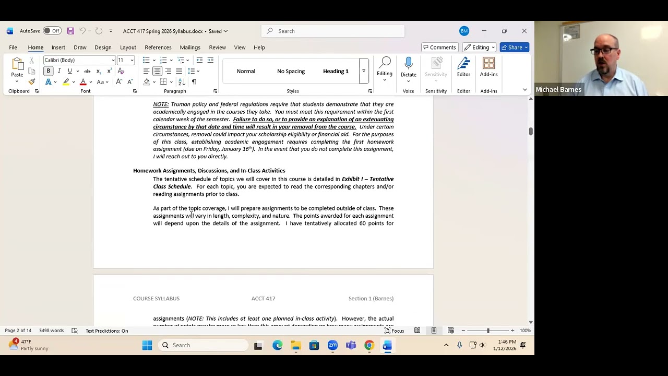The height and width of the screenshot is (376, 668).
Task: Switch to the Design tab
Action: pos(103,48)
